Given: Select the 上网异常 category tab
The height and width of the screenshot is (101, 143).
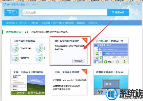Looking at the screenshot, I should tap(22, 23).
